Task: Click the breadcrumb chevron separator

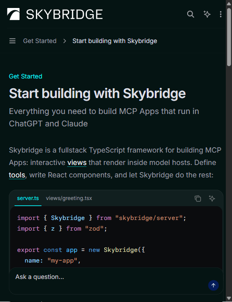Action: tap(65, 41)
